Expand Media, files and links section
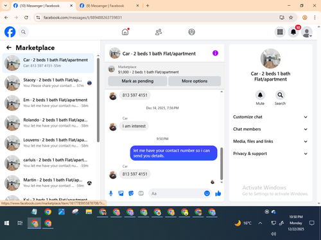The height and width of the screenshot is (240, 321). coord(270,141)
